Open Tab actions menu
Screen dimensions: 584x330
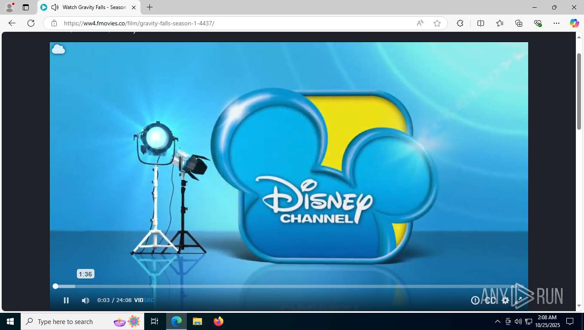(26, 7)
